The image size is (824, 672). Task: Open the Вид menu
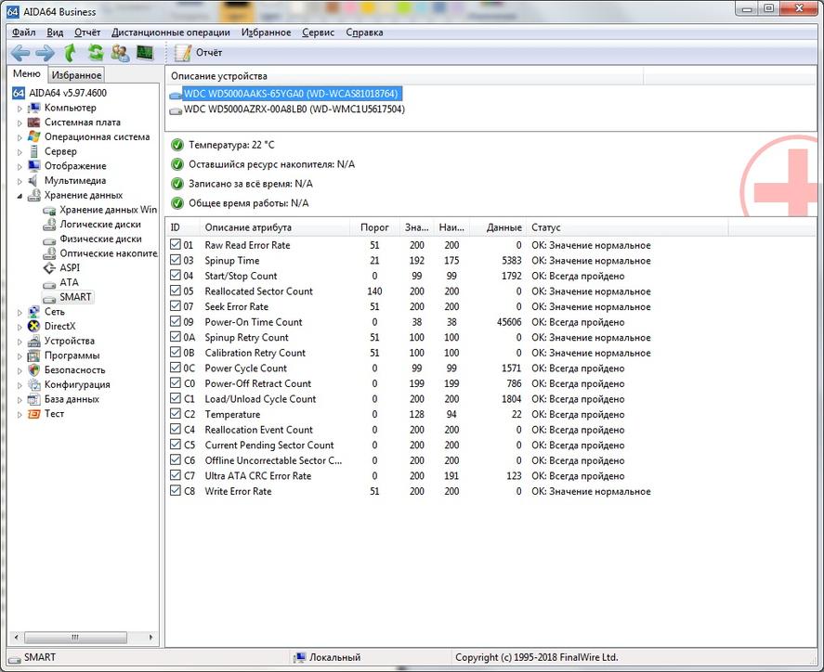(55, 32)
